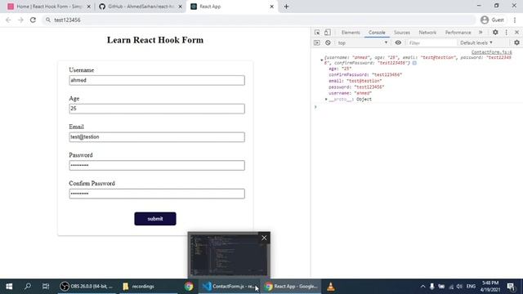Switch to VS Code ContactForm.js taskbar item
523x294 pixels.
pyautogui.click(x=230, y=287)
